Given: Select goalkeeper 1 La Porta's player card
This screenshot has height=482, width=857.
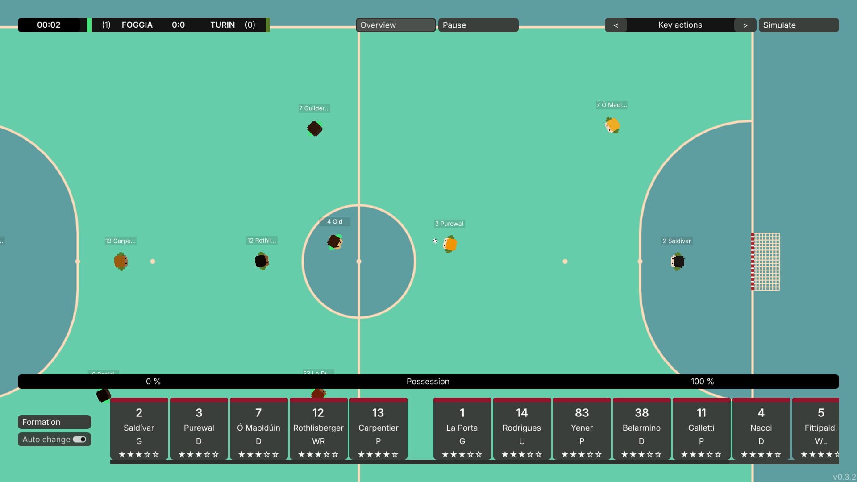Looking at the screenshot, I should click(x=462, y=428).
